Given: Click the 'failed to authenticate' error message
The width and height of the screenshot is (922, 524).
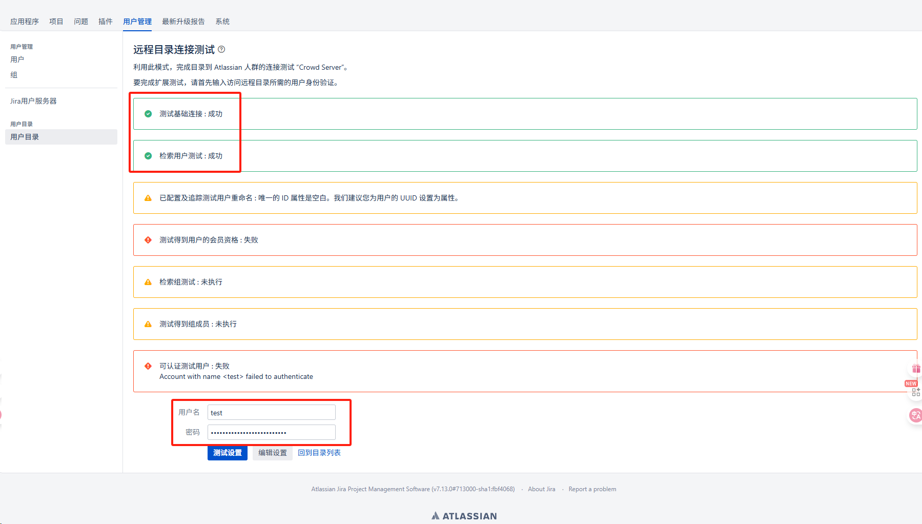Looking at the screenshot, I should pos(236,376).
